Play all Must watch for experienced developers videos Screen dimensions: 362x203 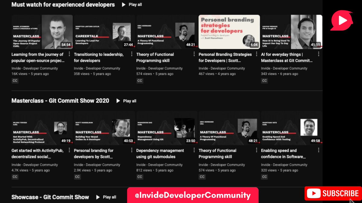[x=132, y=5]
